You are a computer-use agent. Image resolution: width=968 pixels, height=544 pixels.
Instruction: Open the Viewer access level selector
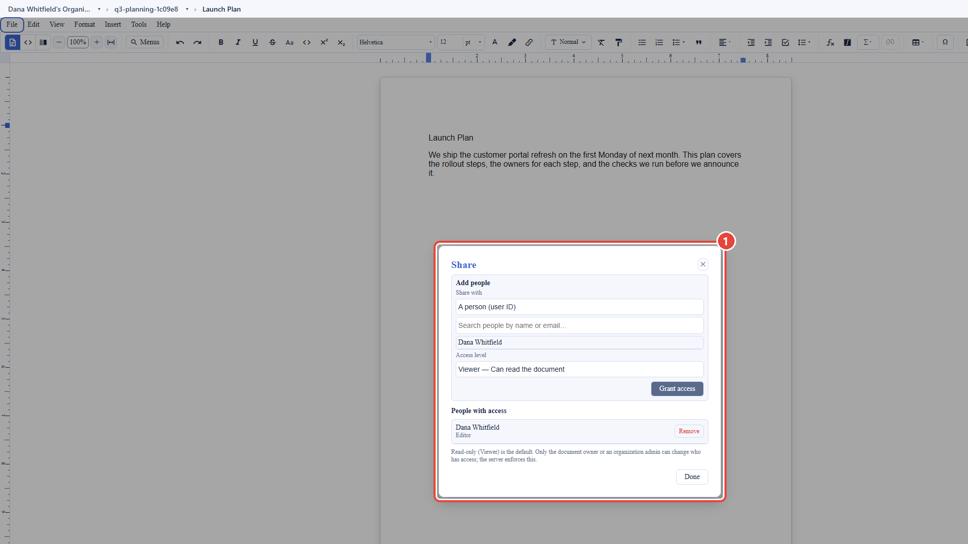(579, 369)
